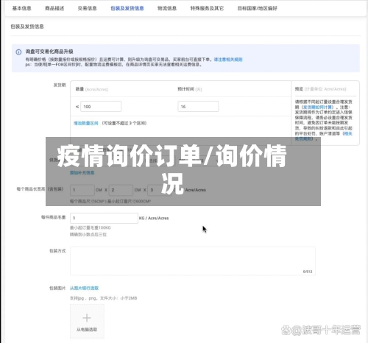
Task: Open the 发货期如何计算 link in preview
Action: click(318, 107)
